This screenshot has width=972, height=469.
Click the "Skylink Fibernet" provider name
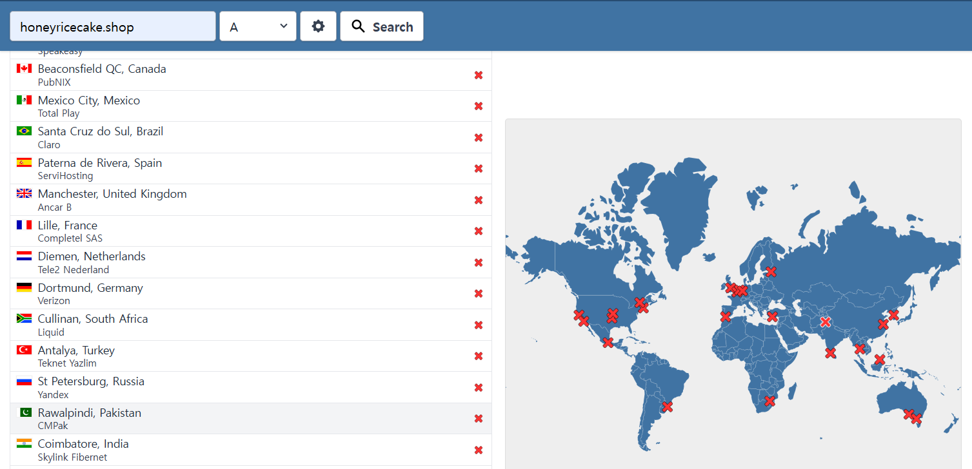coord(73,457)
